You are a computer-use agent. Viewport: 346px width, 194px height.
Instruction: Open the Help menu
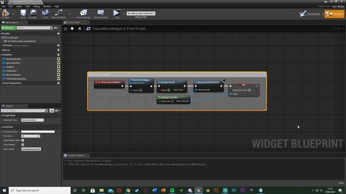click(x=57, y=6)
